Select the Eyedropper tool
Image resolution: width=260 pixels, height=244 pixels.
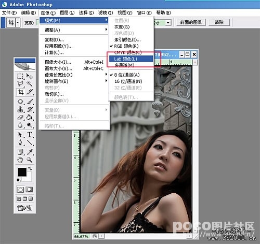[x=30, y=152]
